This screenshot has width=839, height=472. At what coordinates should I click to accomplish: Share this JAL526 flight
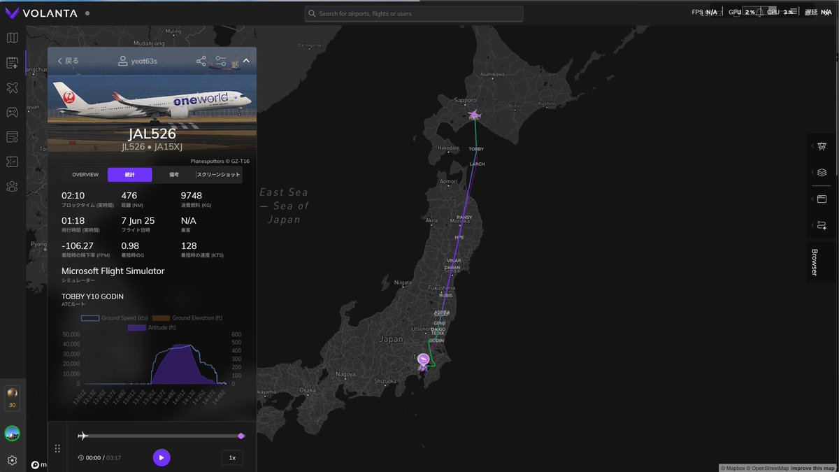coord(201,61)
